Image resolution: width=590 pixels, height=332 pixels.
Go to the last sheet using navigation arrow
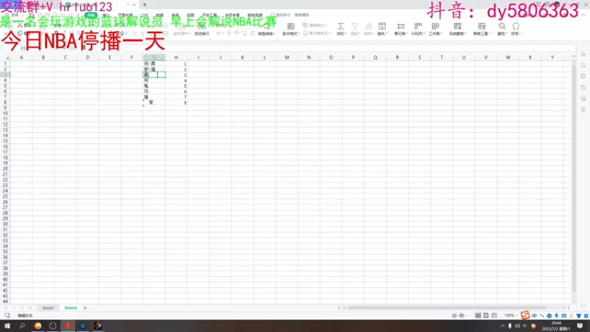[29, 308]
